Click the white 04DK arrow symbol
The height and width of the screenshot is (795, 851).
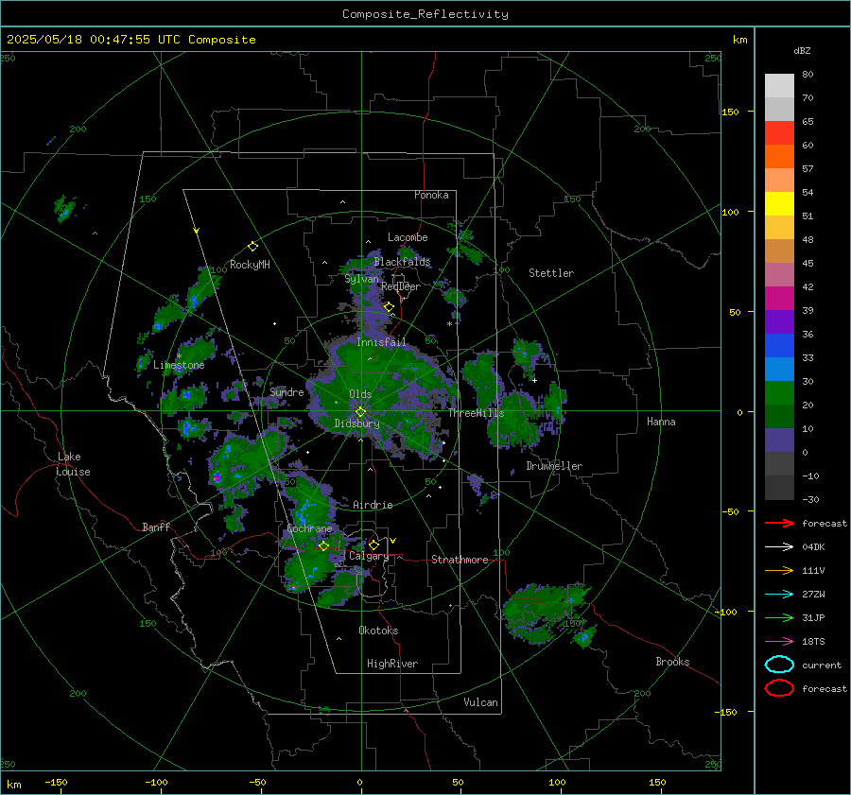[779, 547]
